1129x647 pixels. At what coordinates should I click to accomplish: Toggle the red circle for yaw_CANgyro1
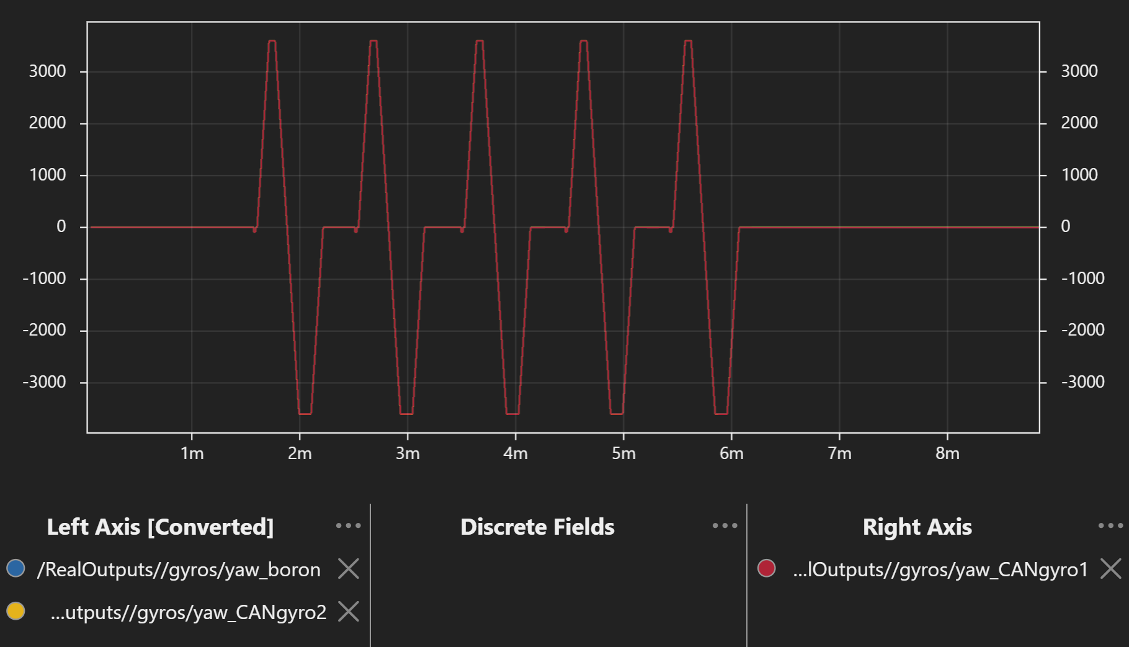(x=767, y=568)
